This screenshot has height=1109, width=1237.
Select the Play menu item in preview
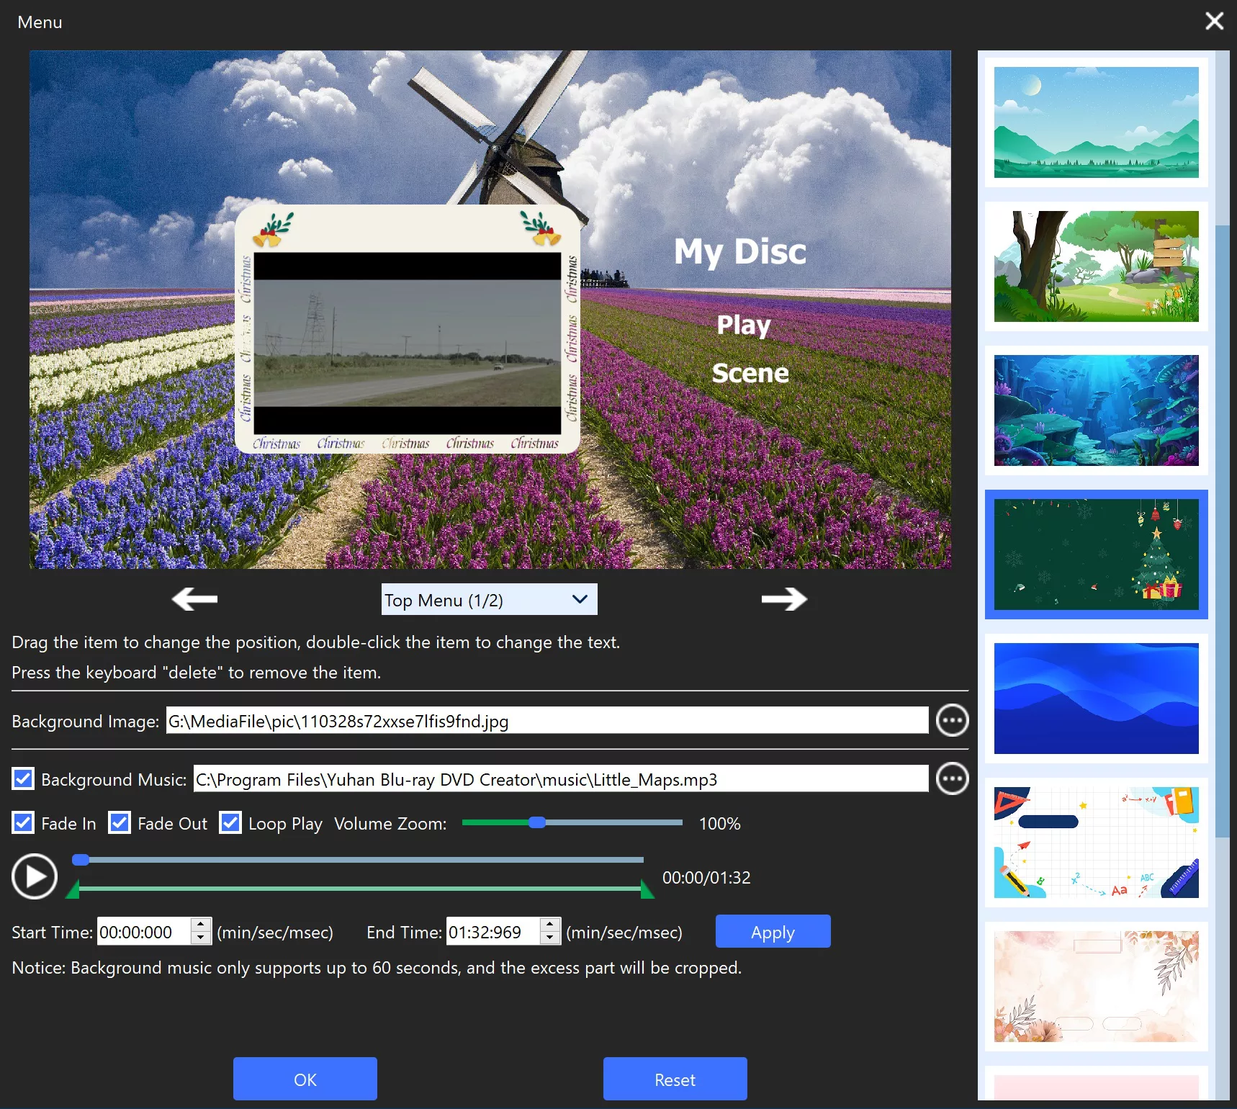(744, 325)
